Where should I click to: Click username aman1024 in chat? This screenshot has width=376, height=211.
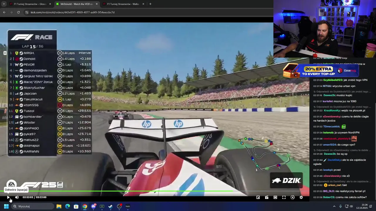(x=329, y=145)
